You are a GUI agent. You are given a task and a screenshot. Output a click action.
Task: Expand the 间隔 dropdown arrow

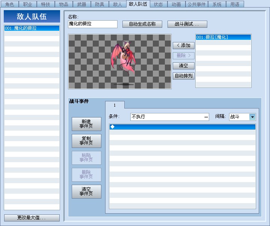click(252, 117)
